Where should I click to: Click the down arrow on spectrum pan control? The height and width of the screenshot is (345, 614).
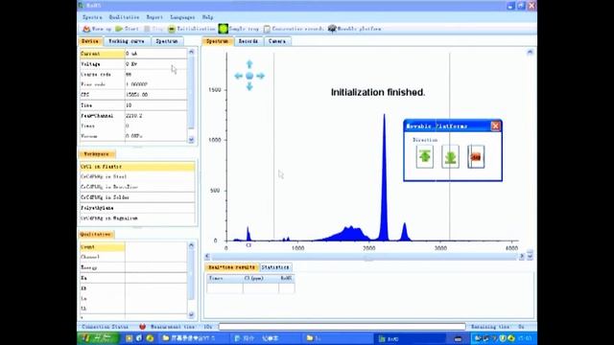249,87
